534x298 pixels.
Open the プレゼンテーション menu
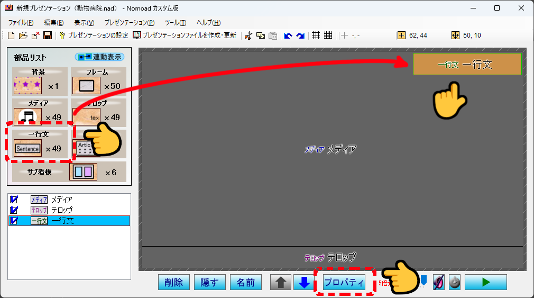coord(129,23)
